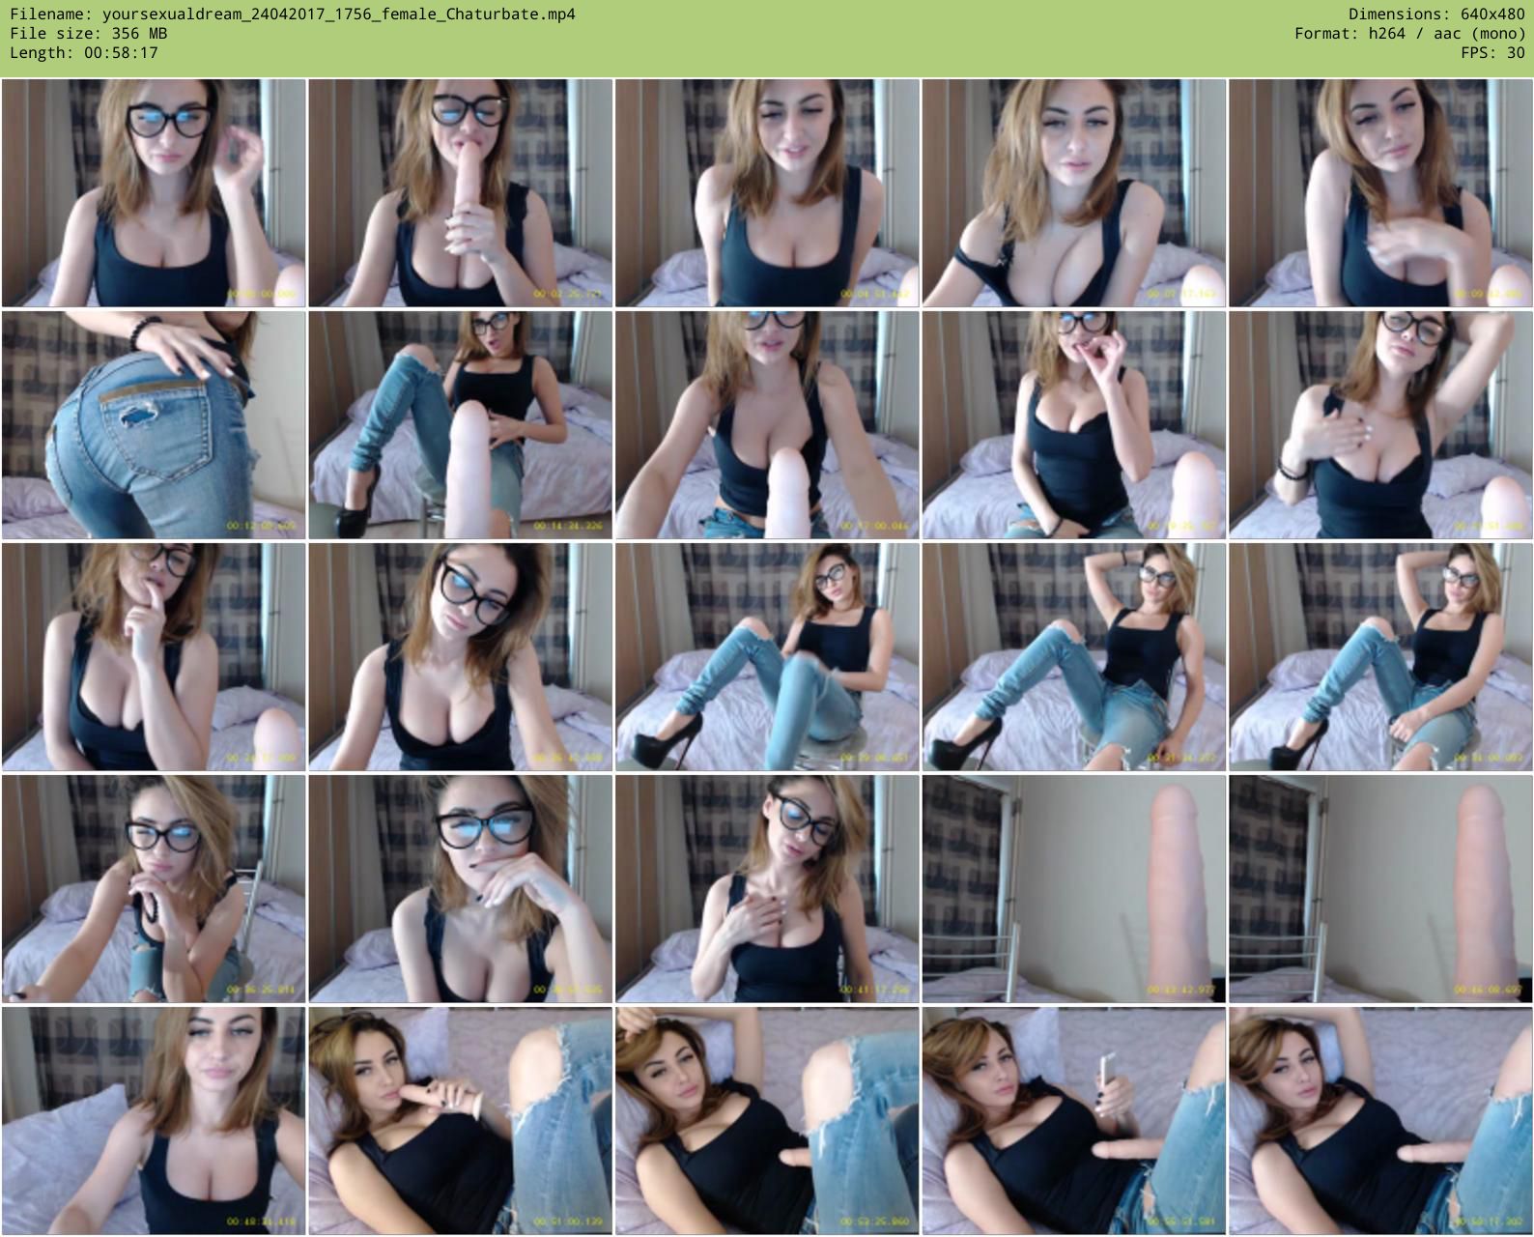Screen dimensions: 1534x1237
Task: Select the 'FPS: 30' text
Action: point(1493,53)
